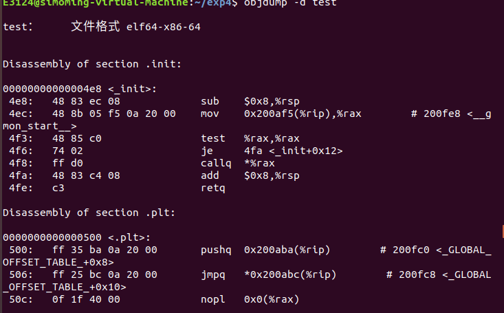Click the 'je' instruction at address 4f6

pyautogui.click(x=207, y=151)
